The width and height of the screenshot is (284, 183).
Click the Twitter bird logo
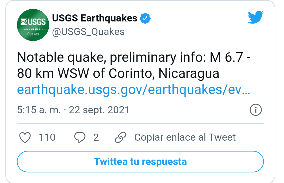(x=256, y=17)
